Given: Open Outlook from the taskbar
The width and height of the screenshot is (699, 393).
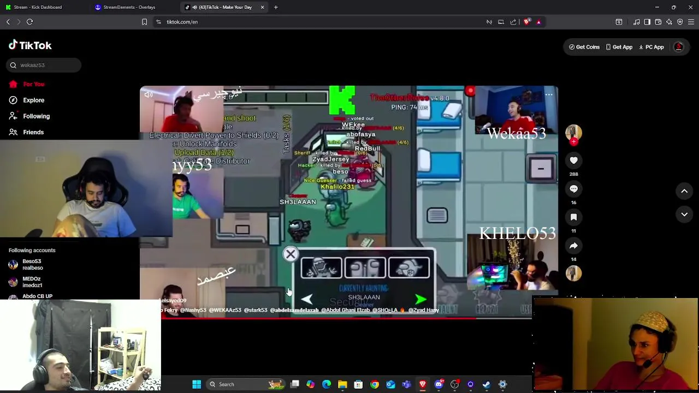Looking at the screenshot, I should tap(390, 384).
